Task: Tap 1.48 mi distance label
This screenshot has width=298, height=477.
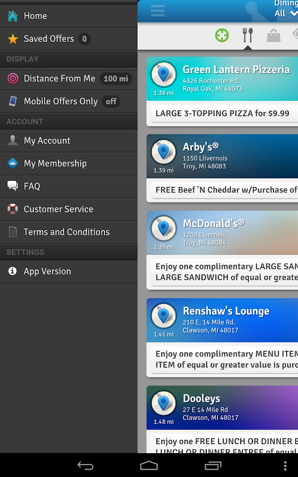Action: coord(163,422)
